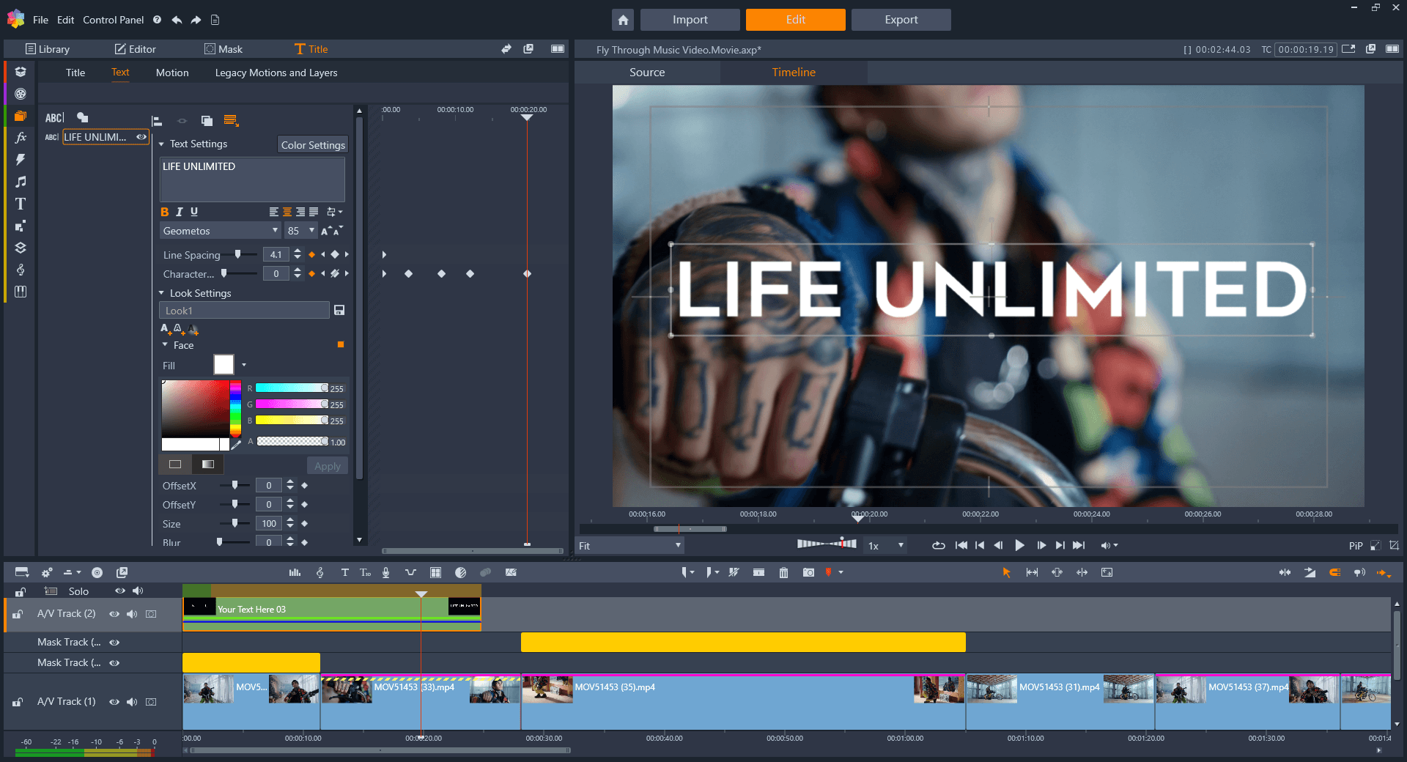
Task: Toggle bold formatting for the title text
Action: tap(164, 212)
